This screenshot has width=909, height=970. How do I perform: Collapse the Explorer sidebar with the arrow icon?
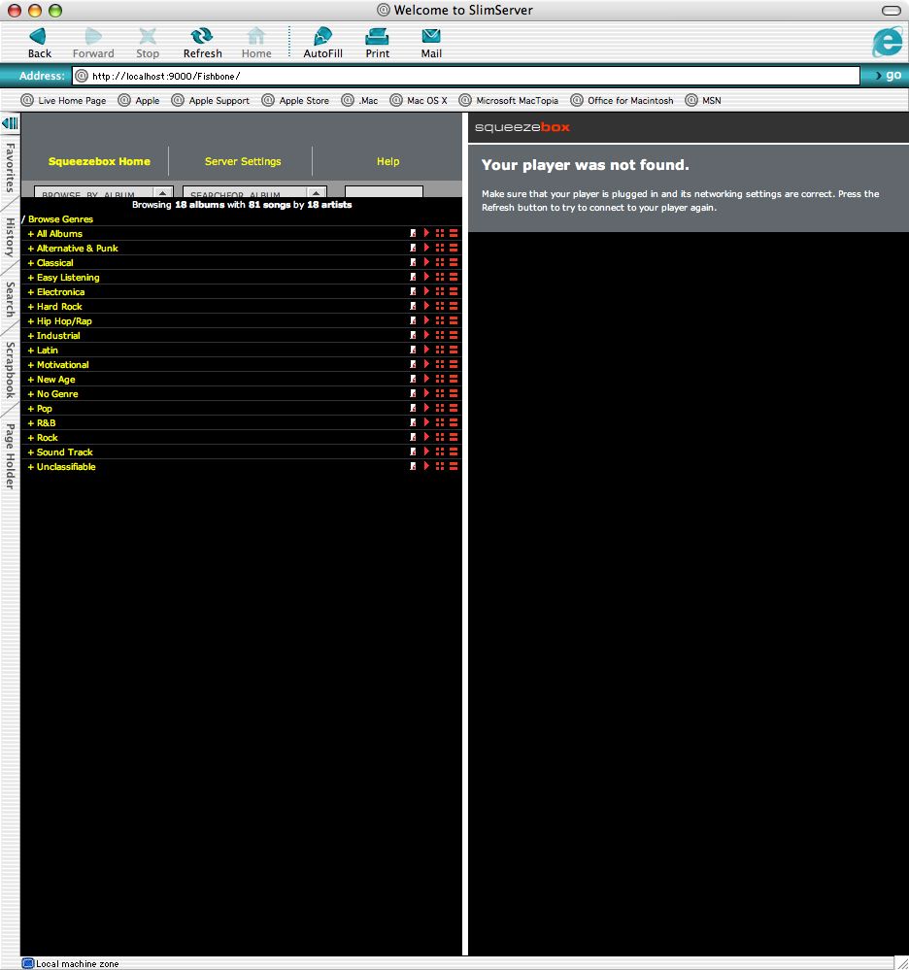pos(10,123)
